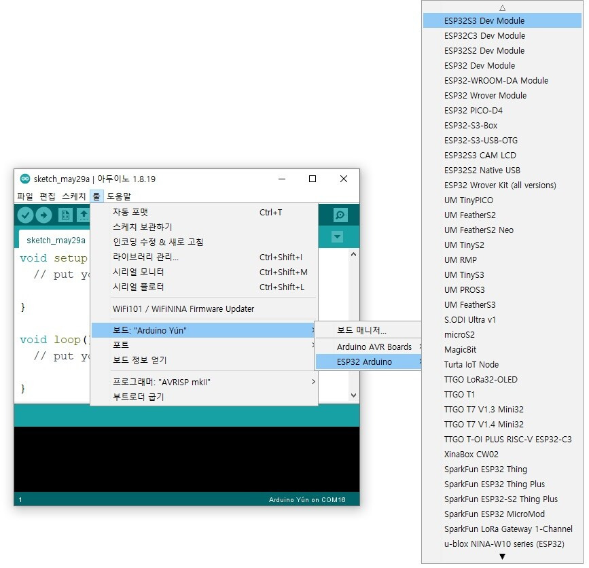Open the tab dropdown arrow button
Image resolution: width=589 pixels, height=568 pixels.
click(x=338, y=236)
